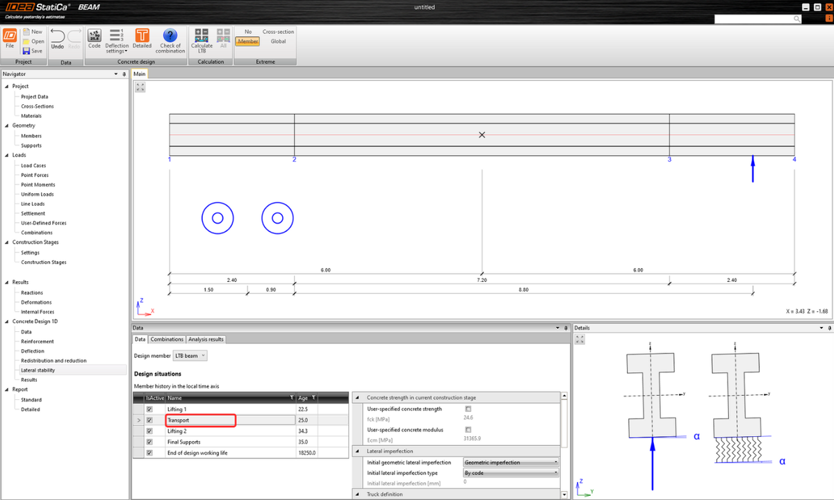Toggle IsActive for the Lifting 1 situation
834x500 pixels.
point(149,409)
